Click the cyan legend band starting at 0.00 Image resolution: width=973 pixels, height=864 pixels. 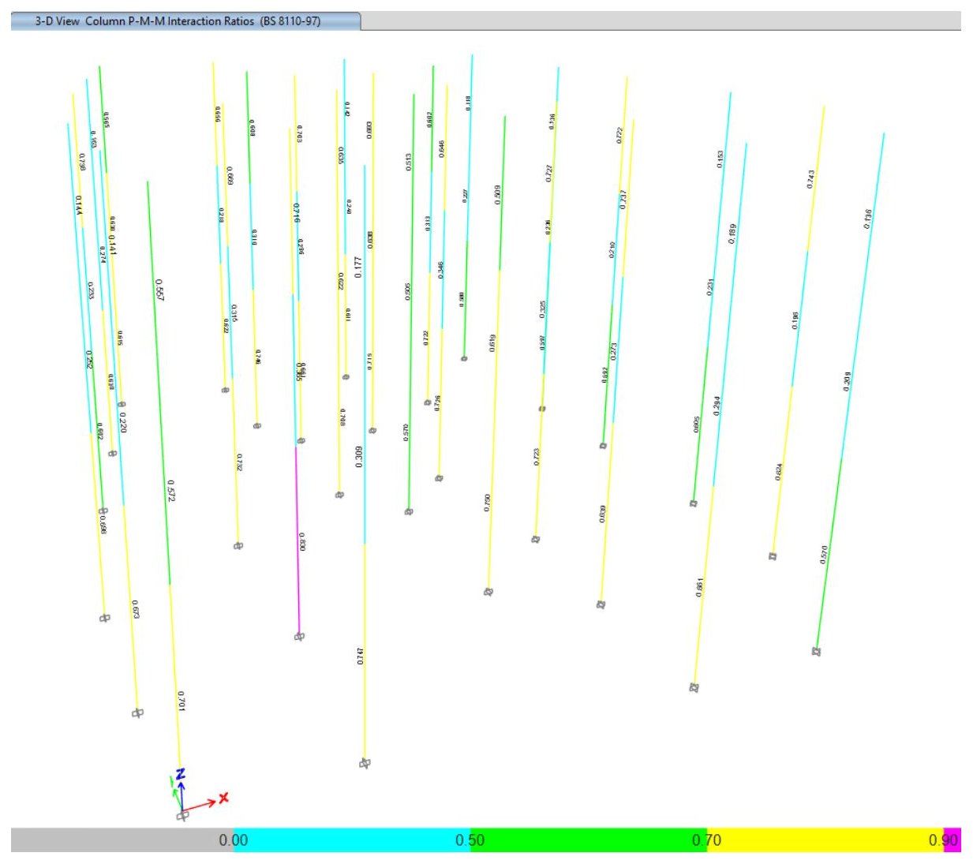351,840
